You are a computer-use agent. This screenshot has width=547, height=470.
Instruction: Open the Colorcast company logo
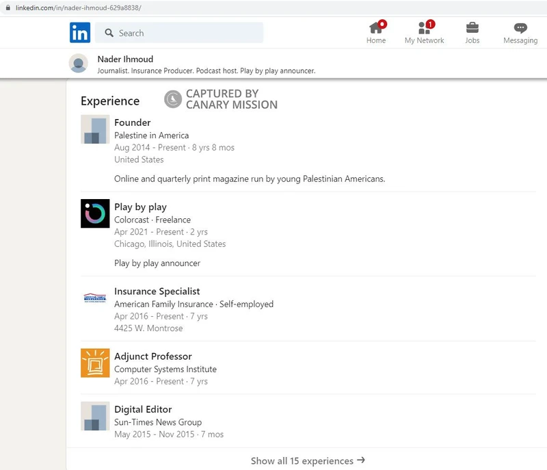pos(95,213)
